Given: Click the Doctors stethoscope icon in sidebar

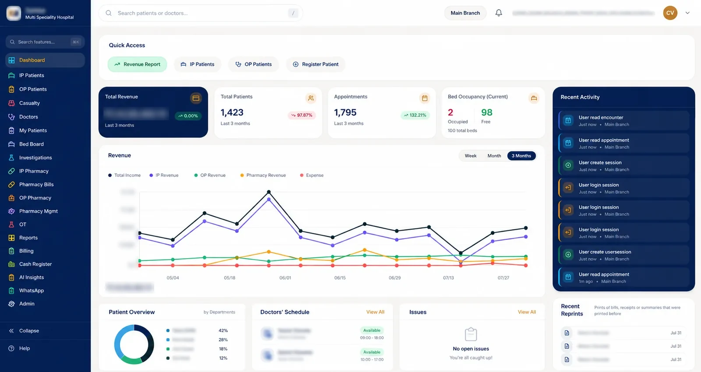Looking at the screenshot, I should 11,117.
